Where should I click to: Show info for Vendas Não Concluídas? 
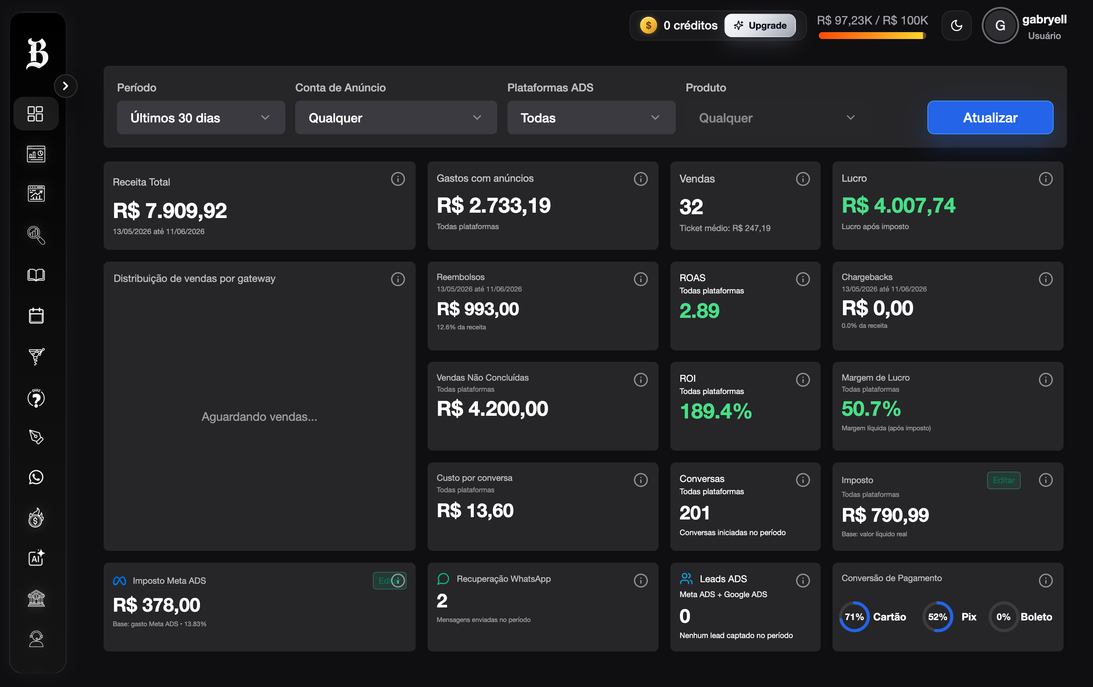pyautogui.click(x=641, y=379)
